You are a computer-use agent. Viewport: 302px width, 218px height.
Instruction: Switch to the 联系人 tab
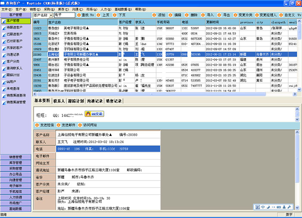[x=59, y=101]
